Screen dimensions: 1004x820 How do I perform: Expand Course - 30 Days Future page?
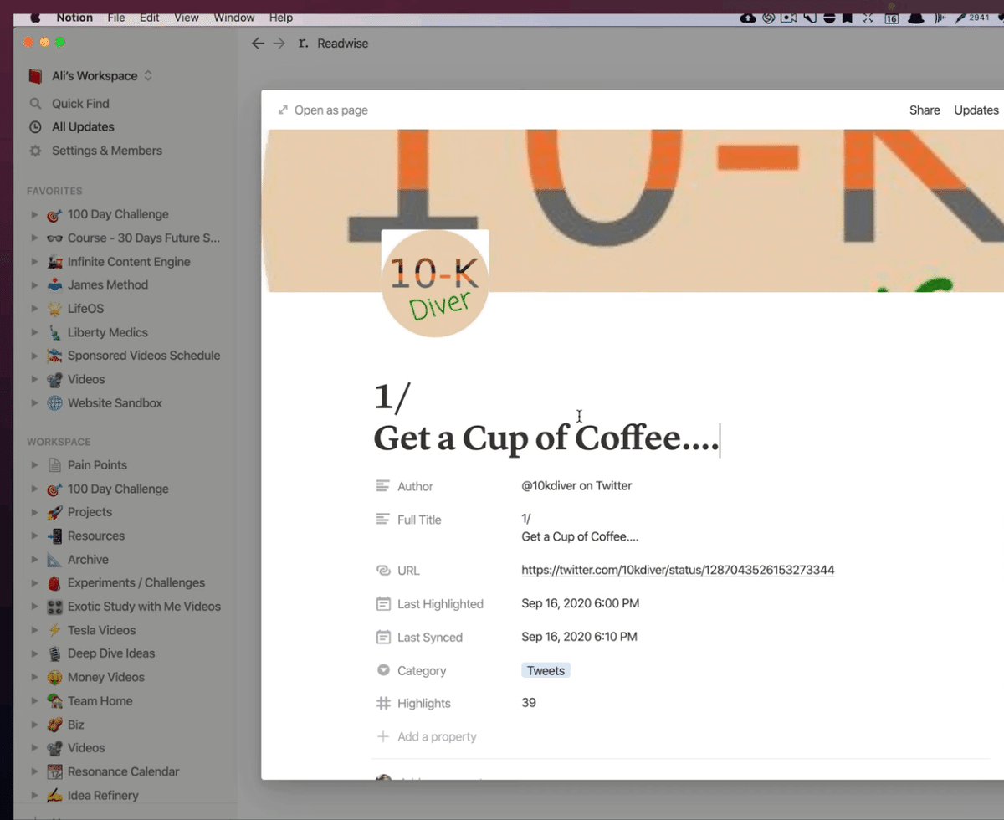tap(34, 238)
